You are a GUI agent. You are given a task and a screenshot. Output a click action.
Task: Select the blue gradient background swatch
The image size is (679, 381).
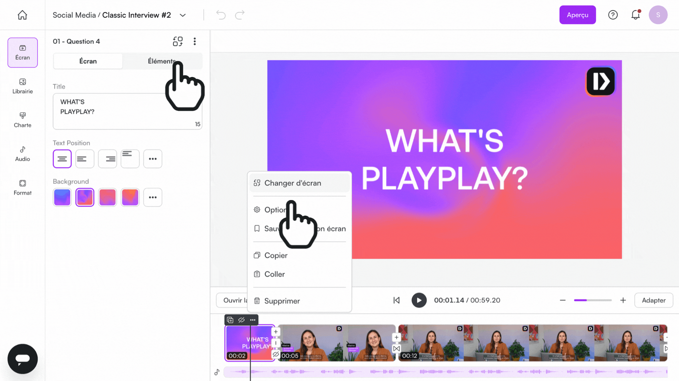(x=62, y=197)
